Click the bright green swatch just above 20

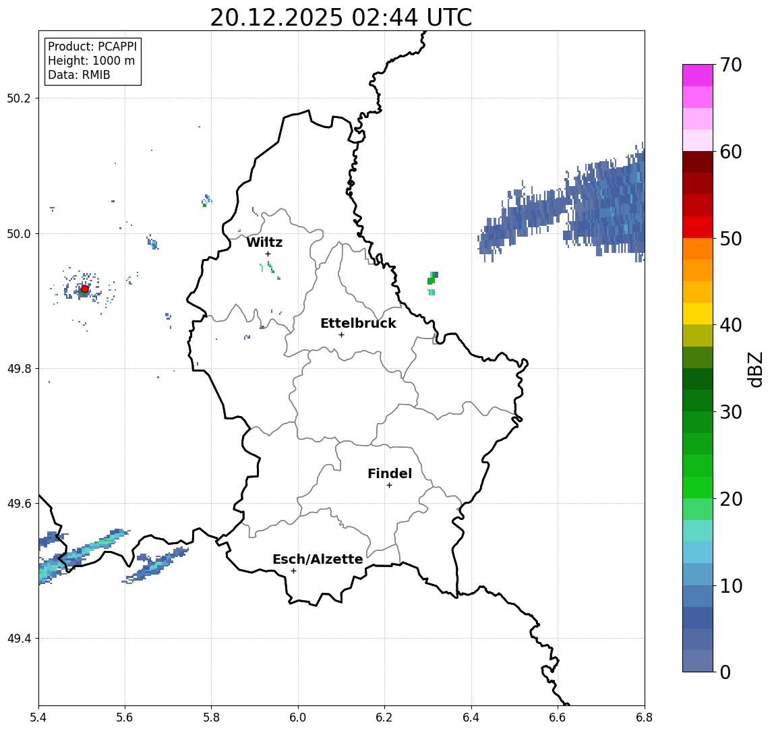pos(698,487)
